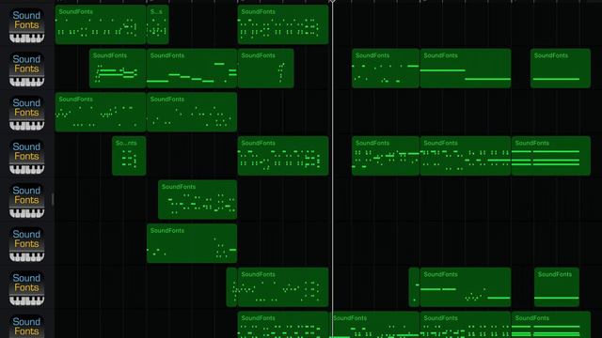Select the fifth track's SoundFonts instrument icon
Screen dimensions: 602x338
pos(26,200)
